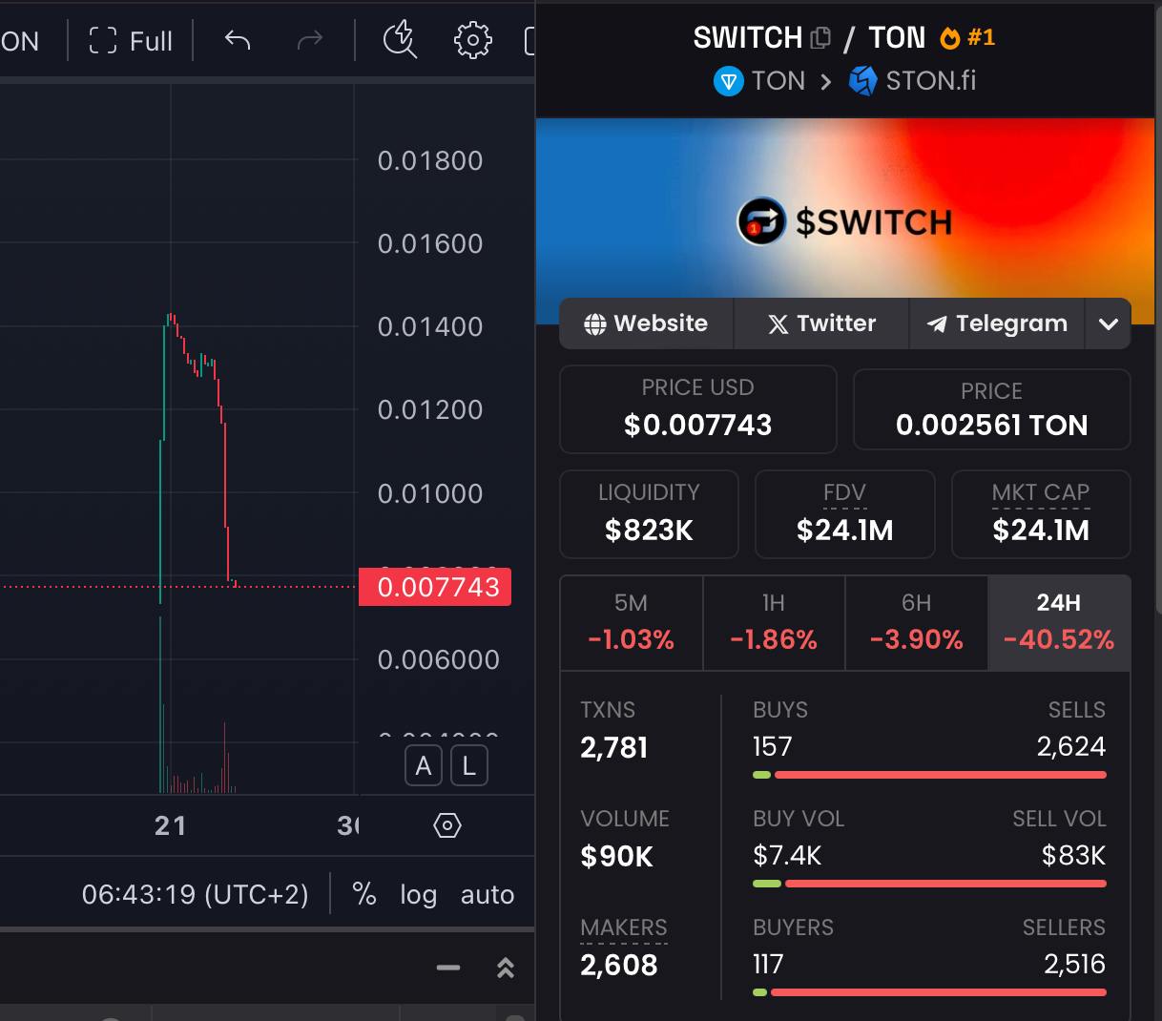Screen dimensions: 1162x1021
Task: Click the PRICE USD box
Action: [698, 409]
